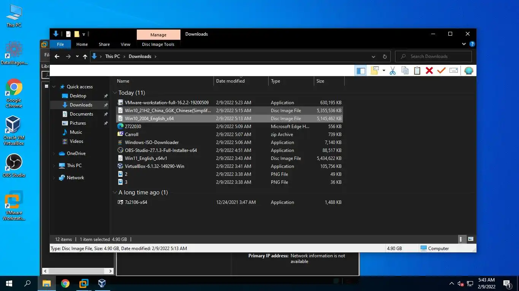Open the dropdown arrow next to folder options

pyautogui.click(x=384, y=70)
